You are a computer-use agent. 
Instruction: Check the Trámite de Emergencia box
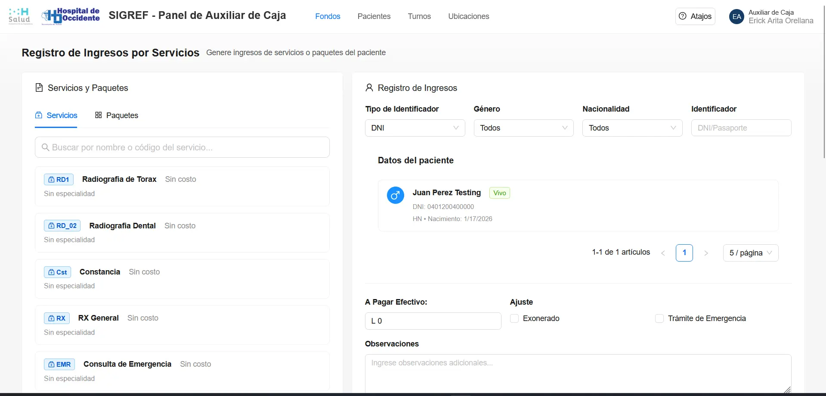point(659,318)
